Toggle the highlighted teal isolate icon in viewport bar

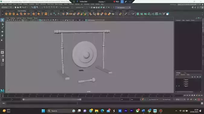click(40, 20)
